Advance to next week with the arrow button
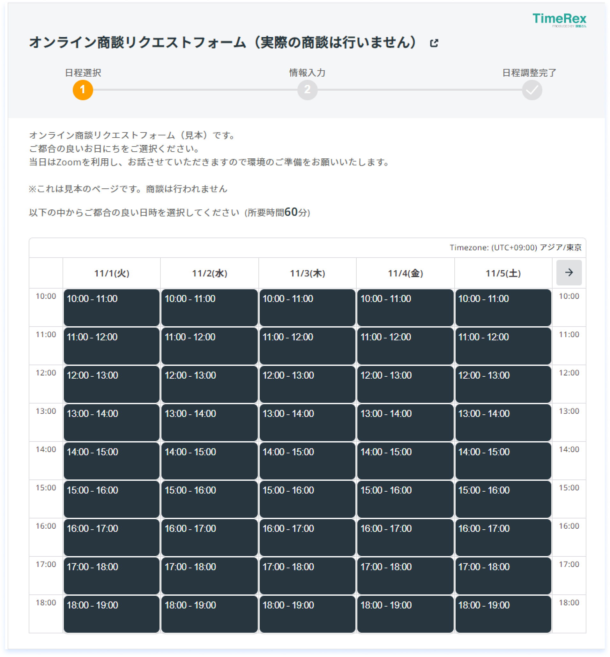Screen dimensions: 610x657 569,273
